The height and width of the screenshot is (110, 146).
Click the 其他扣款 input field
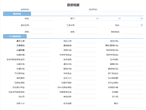pyautogui.click(x=85, y=97)
